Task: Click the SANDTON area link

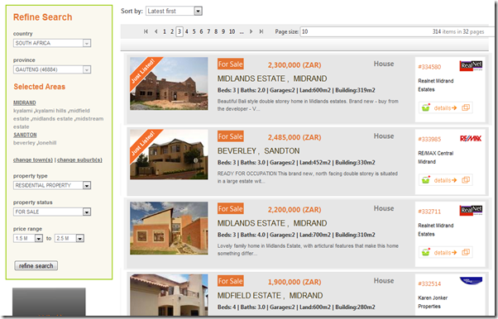Action: 25,135
